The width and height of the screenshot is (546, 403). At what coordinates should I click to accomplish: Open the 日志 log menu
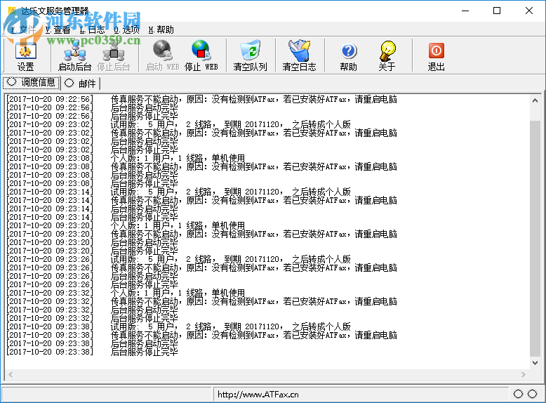92,29
